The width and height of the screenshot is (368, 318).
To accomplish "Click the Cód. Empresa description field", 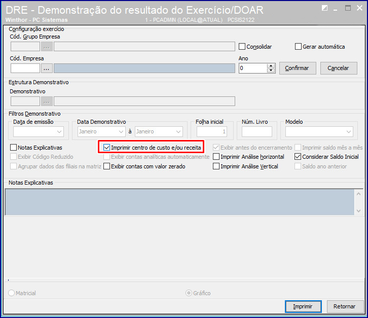I will (144, 68).
